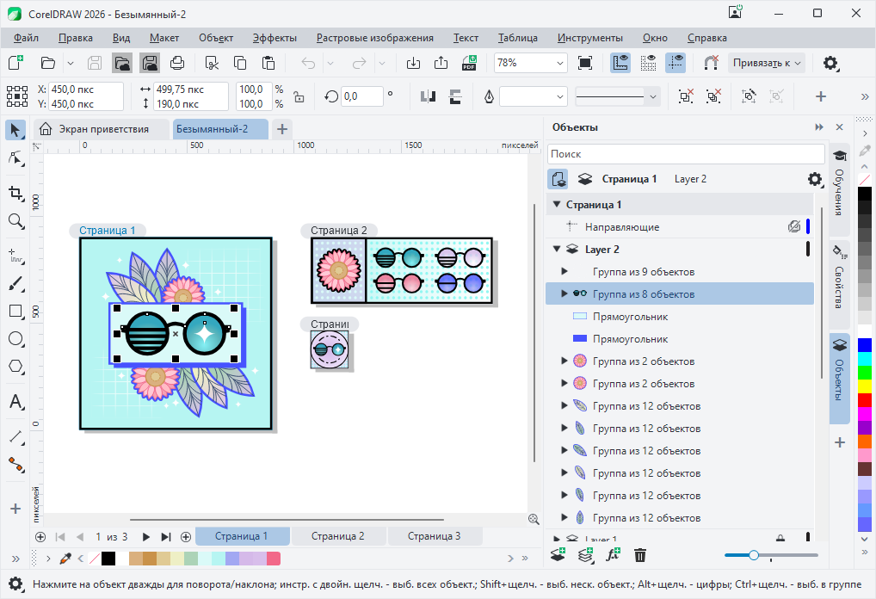Screen dimensions: 876x599
Task: Select the Artistic Media brush tool
Action: coord(15,284)
